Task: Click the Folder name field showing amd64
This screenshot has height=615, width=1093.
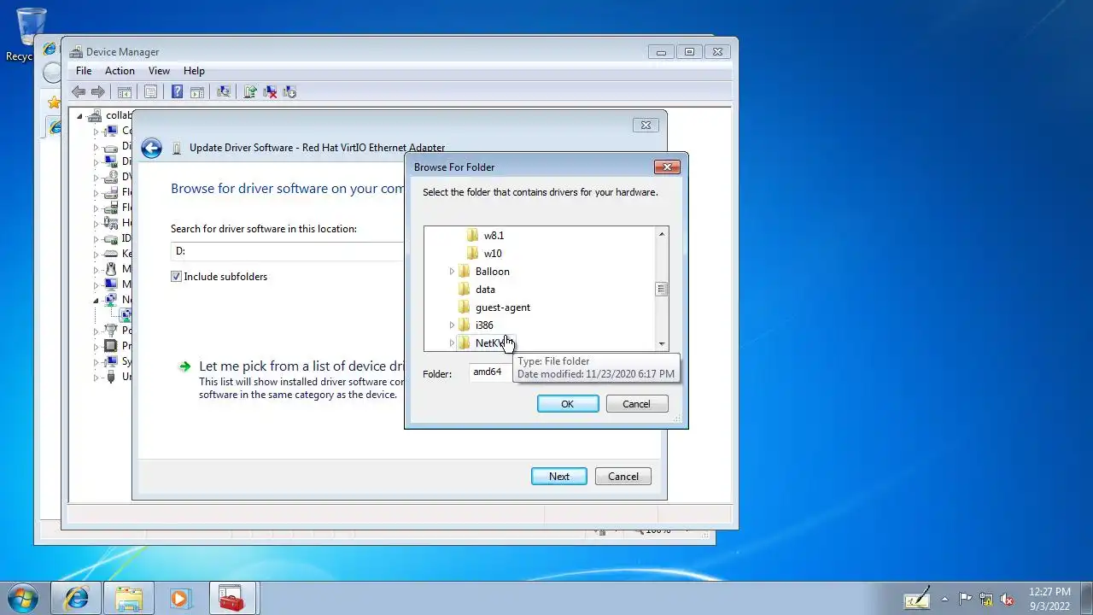Action: 491,372
